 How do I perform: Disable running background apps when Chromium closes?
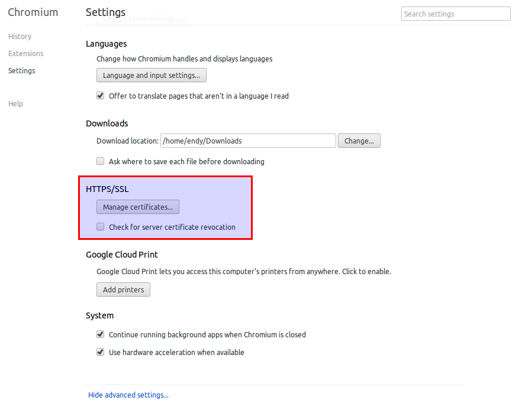(x=100, y=334)
